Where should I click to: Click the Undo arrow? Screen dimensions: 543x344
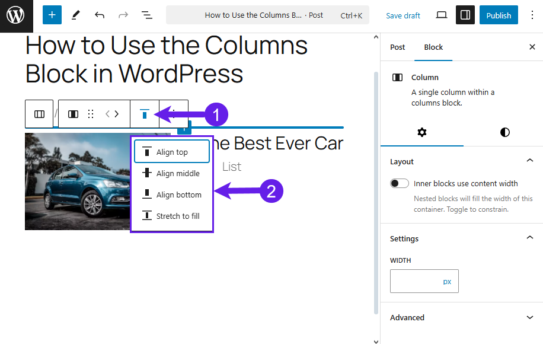(100, 15)
